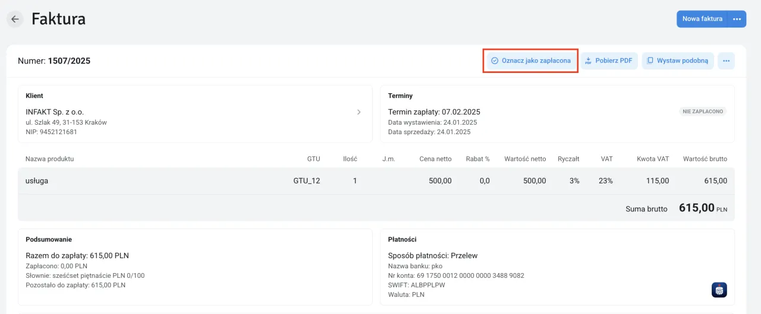Open the invoice more-options ellipsis menu
Image resolution: width=761 pixels, height=314 pixels.
pos(726,61)
